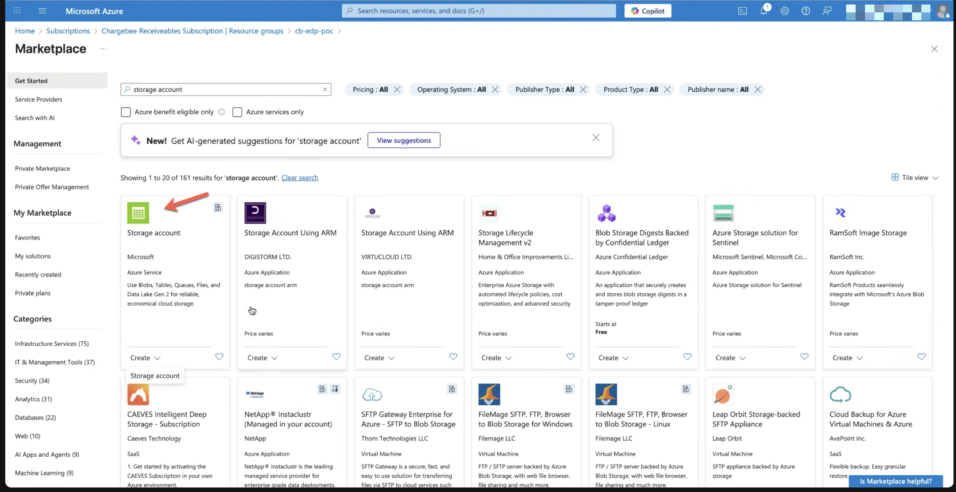Expand Create dropdown under Microsoft Storage account
The height and width of the screenshot is (492, 956).
pos(146,358)
